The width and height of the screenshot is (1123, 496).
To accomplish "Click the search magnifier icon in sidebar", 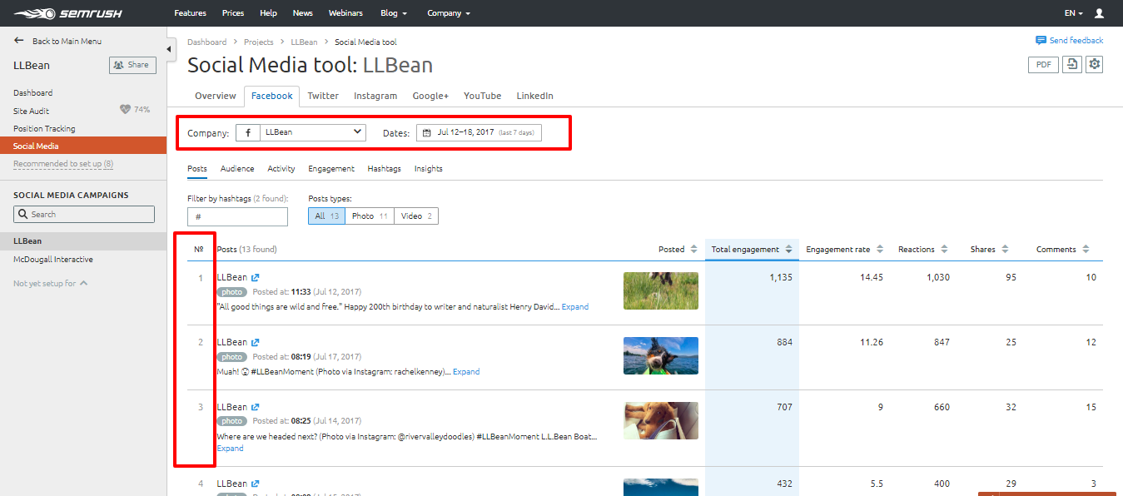I will point(23,215).
